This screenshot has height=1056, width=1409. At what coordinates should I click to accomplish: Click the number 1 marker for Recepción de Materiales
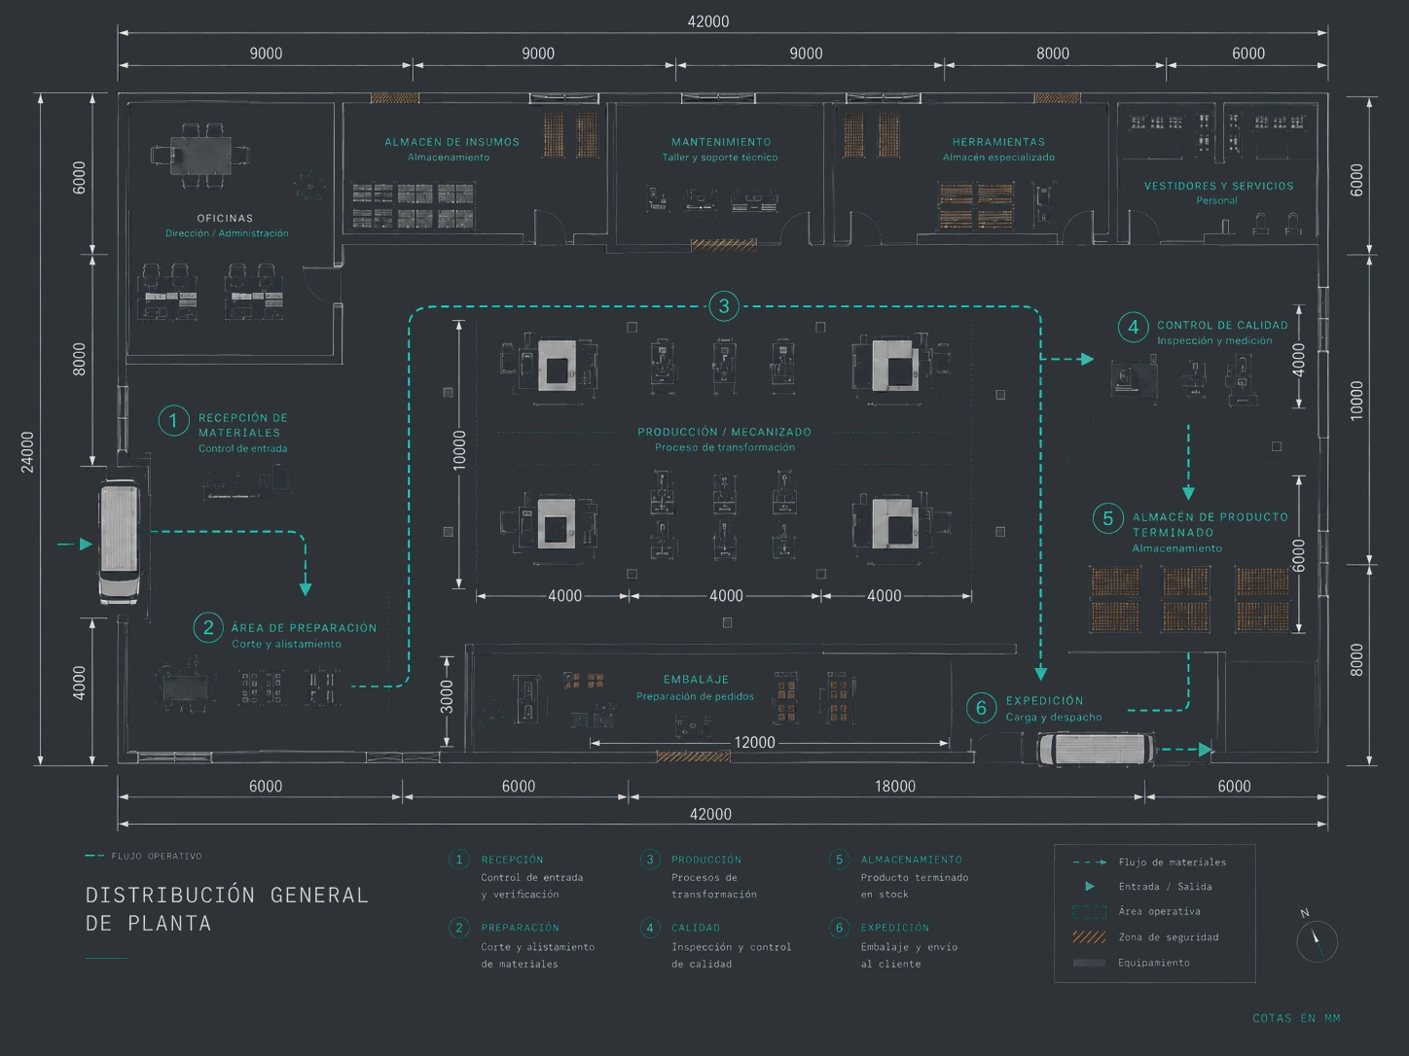[173, 420]
